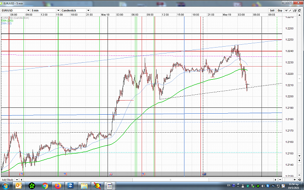
Task: Click the Add Study button
Action: point(8,180)
